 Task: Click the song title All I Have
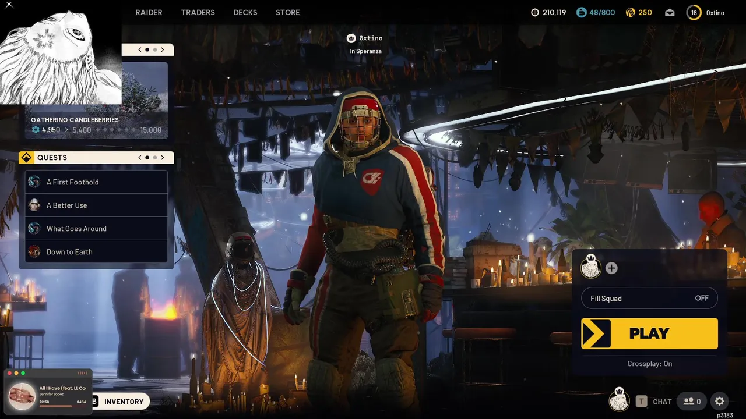(62, 388)
